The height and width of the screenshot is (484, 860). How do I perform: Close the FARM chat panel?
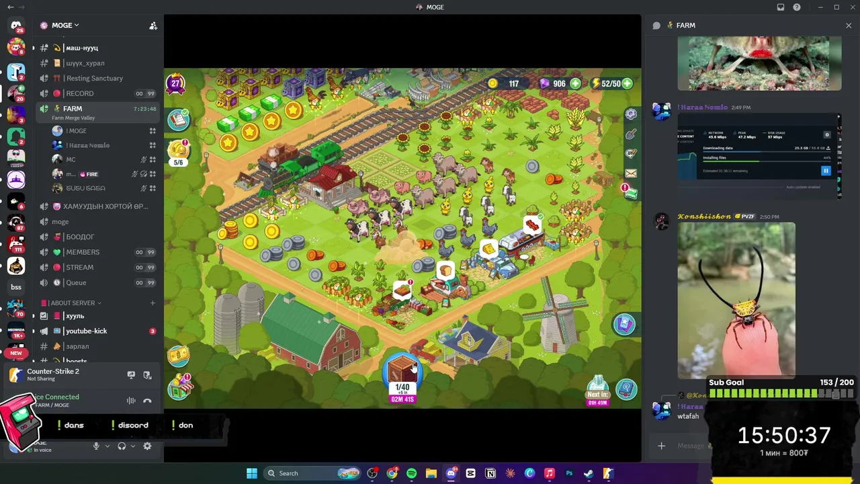(849, 26)
